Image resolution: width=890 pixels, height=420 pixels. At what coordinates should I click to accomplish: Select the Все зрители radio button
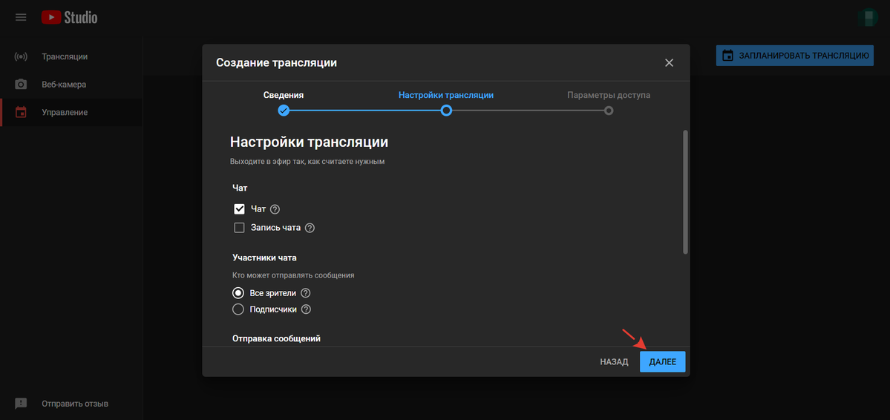click(x=238, y=293)
